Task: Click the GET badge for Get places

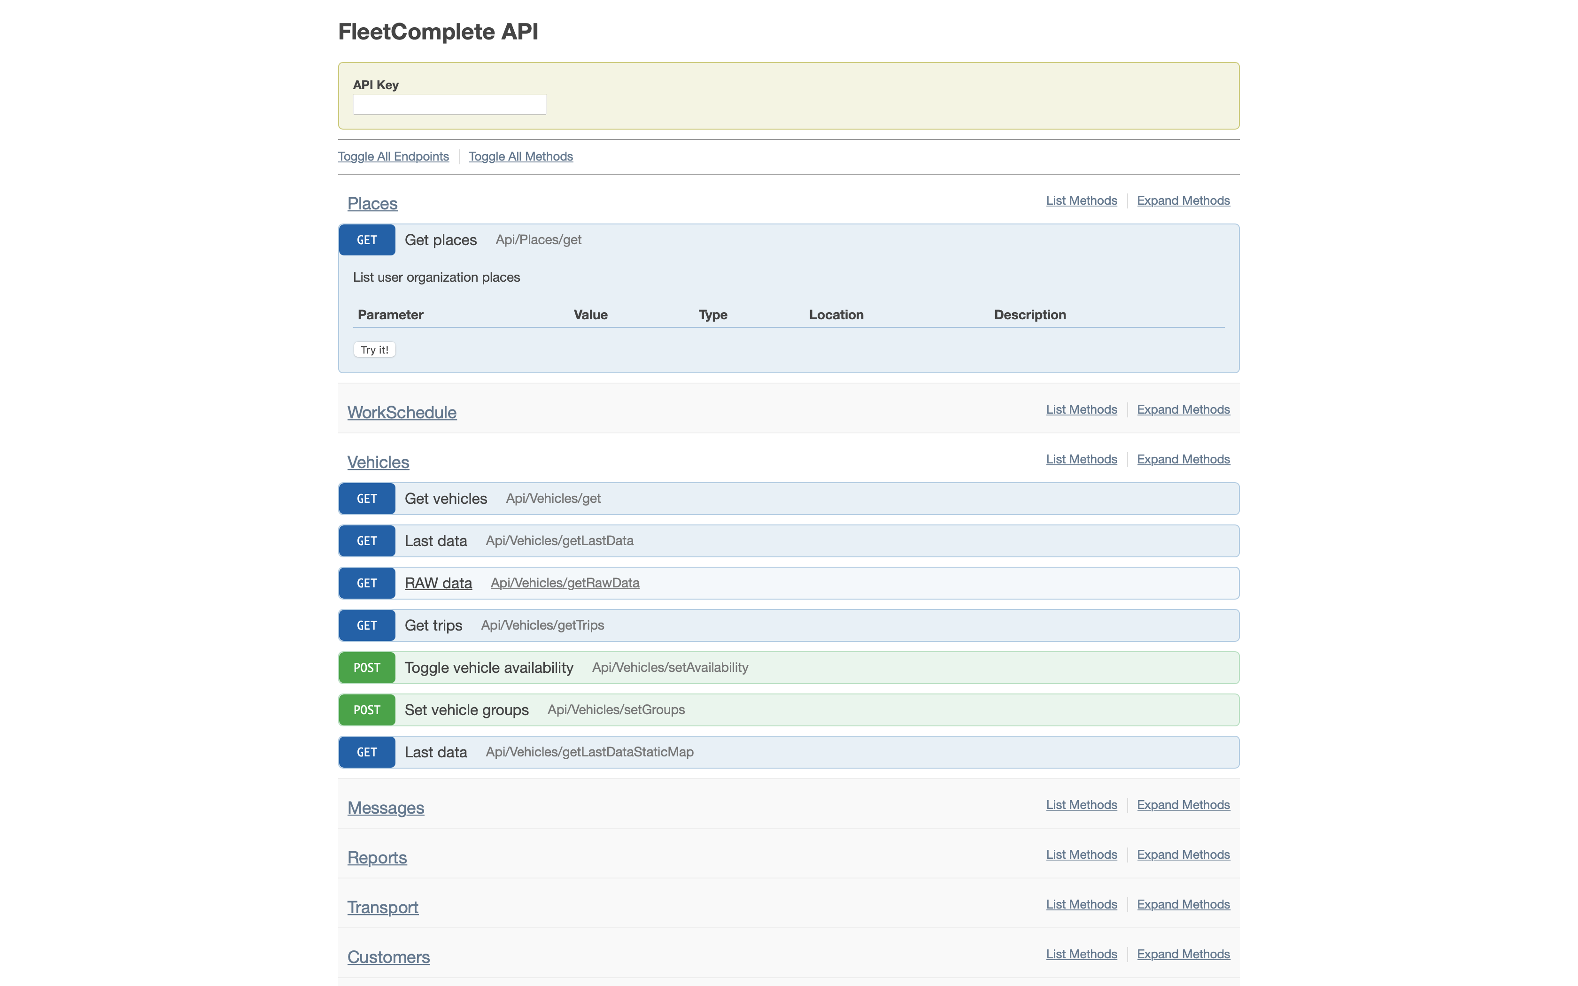Action: (366, 240)
